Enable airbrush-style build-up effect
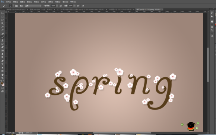This screenshot has width=216, height=135. tap(78, 6)
